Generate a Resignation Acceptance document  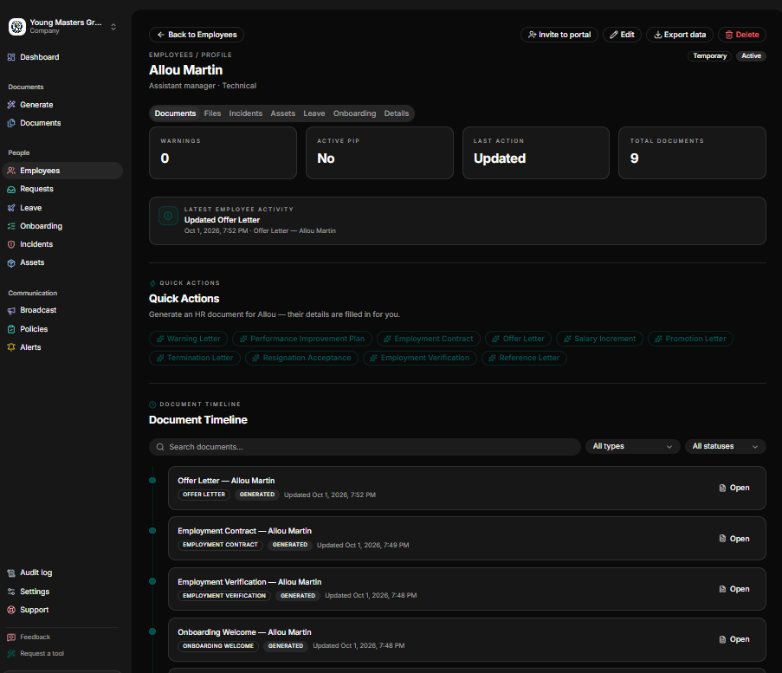(301, 358)
